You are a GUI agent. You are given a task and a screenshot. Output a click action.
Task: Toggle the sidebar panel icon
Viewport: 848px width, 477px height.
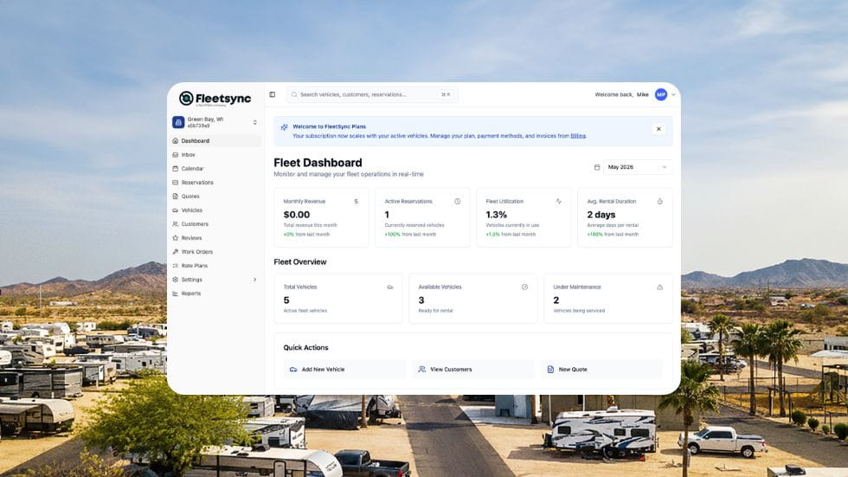pos(273,94)
